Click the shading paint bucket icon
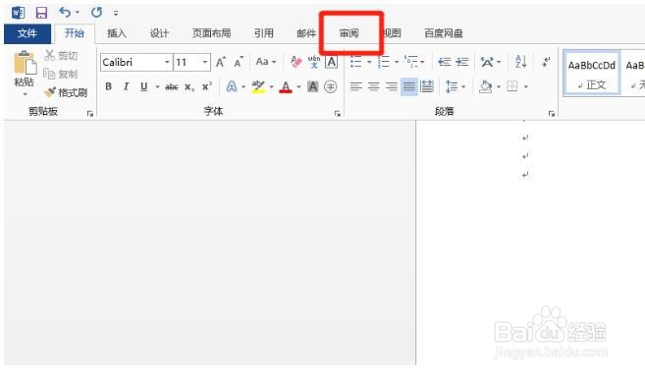This screenshot has height=375, width=645. 486,86
